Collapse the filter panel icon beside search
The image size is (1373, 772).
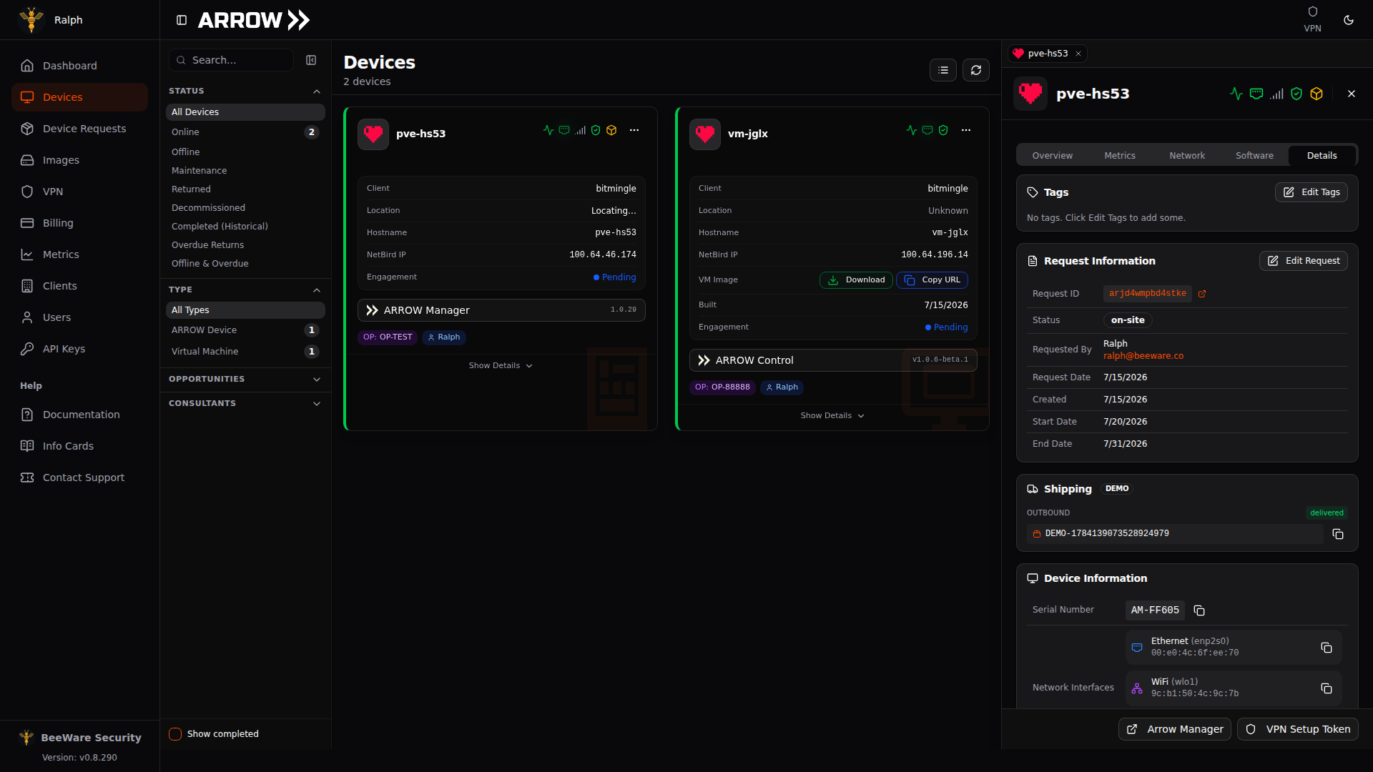point(311,60)
